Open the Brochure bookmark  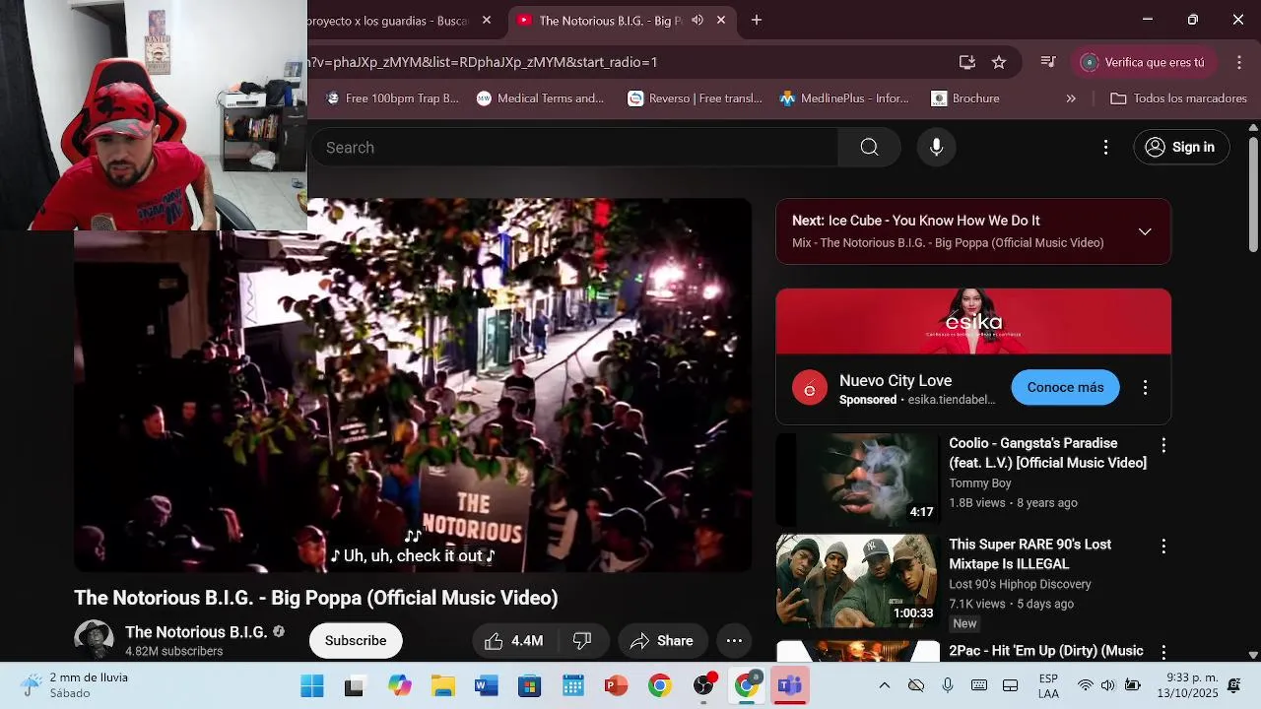[x=965, y=98]
